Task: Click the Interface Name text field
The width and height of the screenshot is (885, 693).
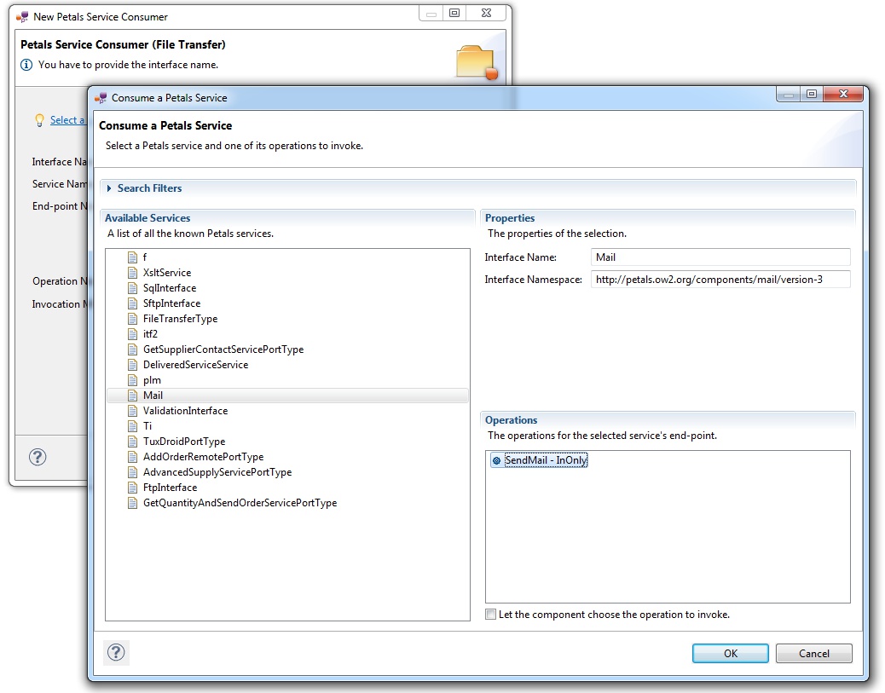Action: tap(720, 257)
